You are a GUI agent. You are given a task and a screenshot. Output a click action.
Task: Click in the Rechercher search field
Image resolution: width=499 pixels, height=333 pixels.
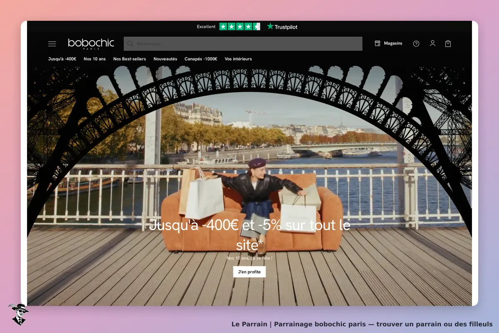click(x=243, y=44)
